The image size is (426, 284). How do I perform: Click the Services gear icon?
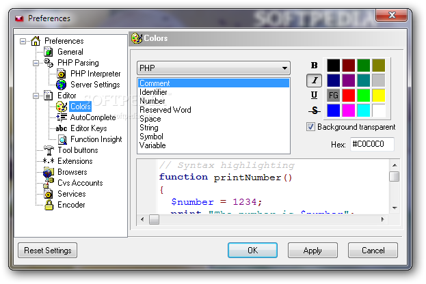[x=49, y=194]
